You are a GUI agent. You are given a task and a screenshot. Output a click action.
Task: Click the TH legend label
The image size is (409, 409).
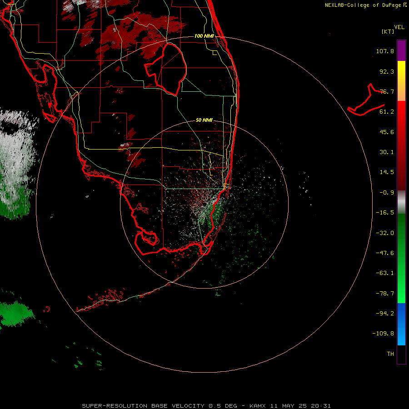390,354
